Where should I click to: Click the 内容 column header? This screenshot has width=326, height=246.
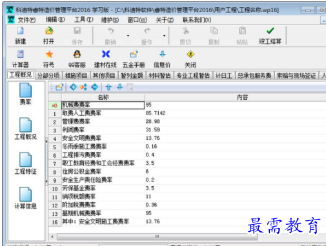click(x=242, y=97)
